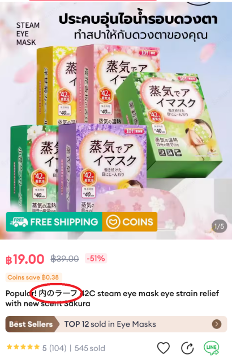
Task: Select the product title text
Action: 112,298
